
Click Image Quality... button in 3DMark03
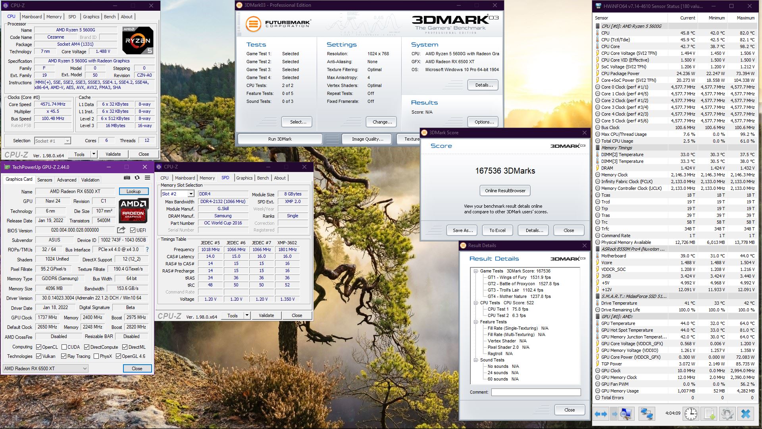coord(368,139)
